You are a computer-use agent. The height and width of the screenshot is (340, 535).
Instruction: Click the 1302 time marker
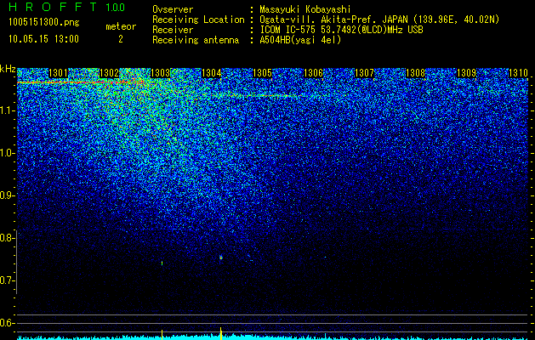(109, 73)
